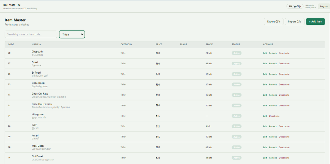Restock the Kesari item
Viewport: 330px width, 164px height.
click(273, 137)
